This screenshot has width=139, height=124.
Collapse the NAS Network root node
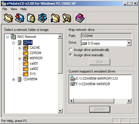[x=7, y=37]
